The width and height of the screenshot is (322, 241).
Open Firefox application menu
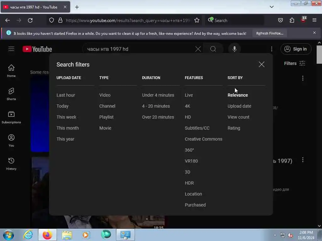click(314, 20)
